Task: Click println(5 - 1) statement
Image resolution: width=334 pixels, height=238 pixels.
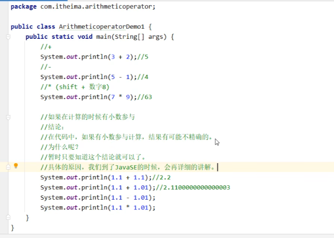Action: (x=89, y=77)
